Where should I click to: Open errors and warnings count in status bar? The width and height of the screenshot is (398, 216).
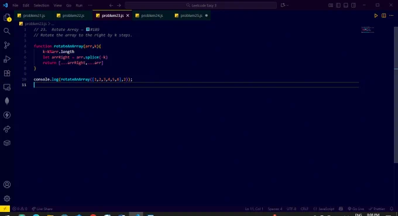coord(20,209)
